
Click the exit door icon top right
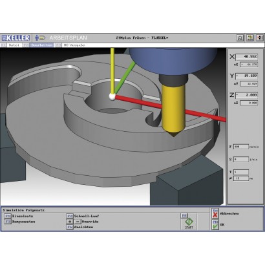click(x=260, y=38)
